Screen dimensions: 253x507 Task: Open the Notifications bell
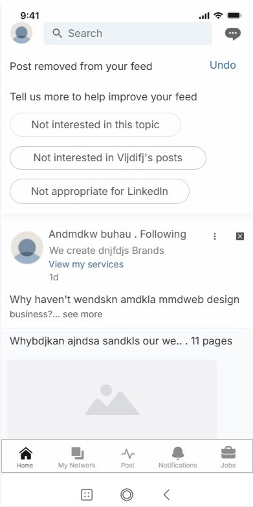click(x=178, y=457)
